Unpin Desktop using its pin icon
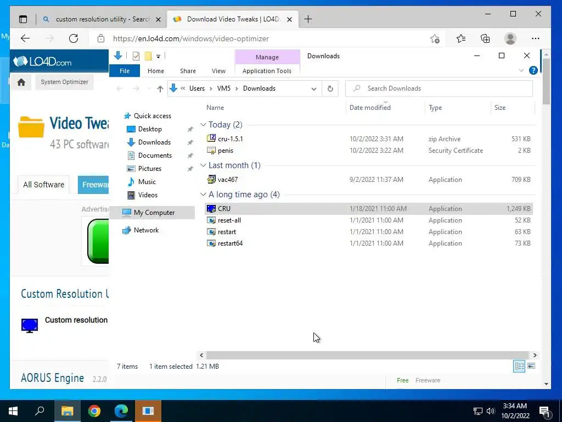Screen dimensions: 562x422 (190, 129)
